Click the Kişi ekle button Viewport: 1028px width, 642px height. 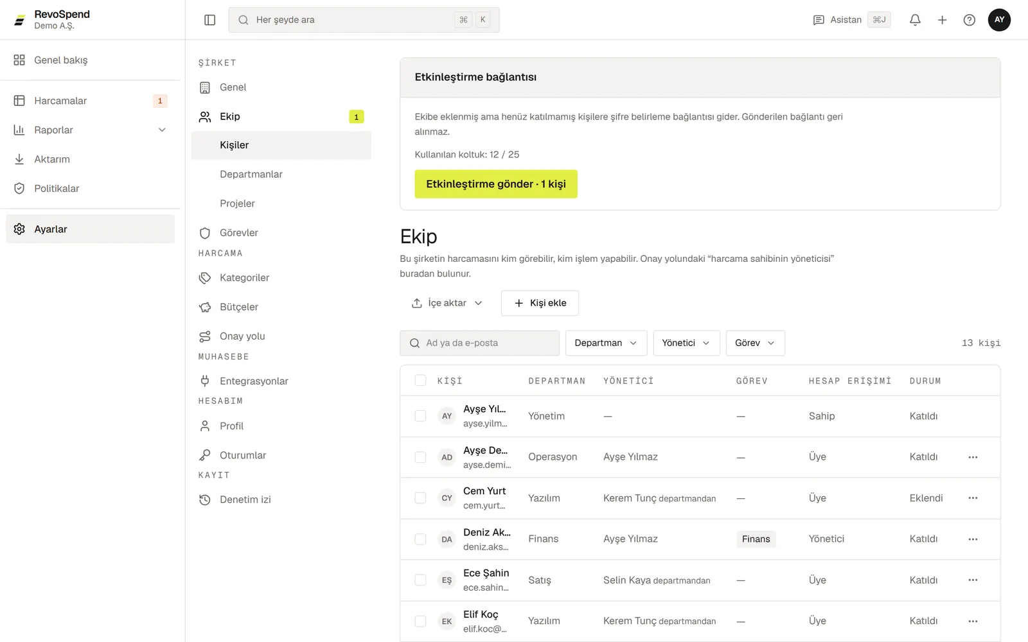click(540, 303)
